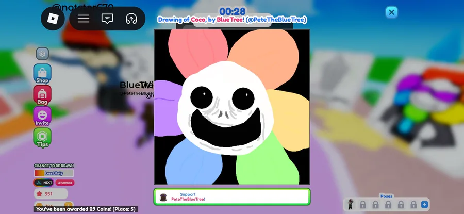
Task: Select the unlocked avatar pose
Action: (351, 204)
